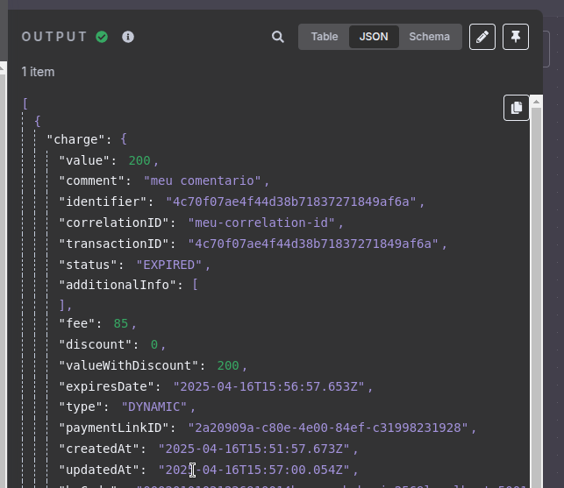
Task: Collapse the root array opening bracket
Action: (25, 103)
